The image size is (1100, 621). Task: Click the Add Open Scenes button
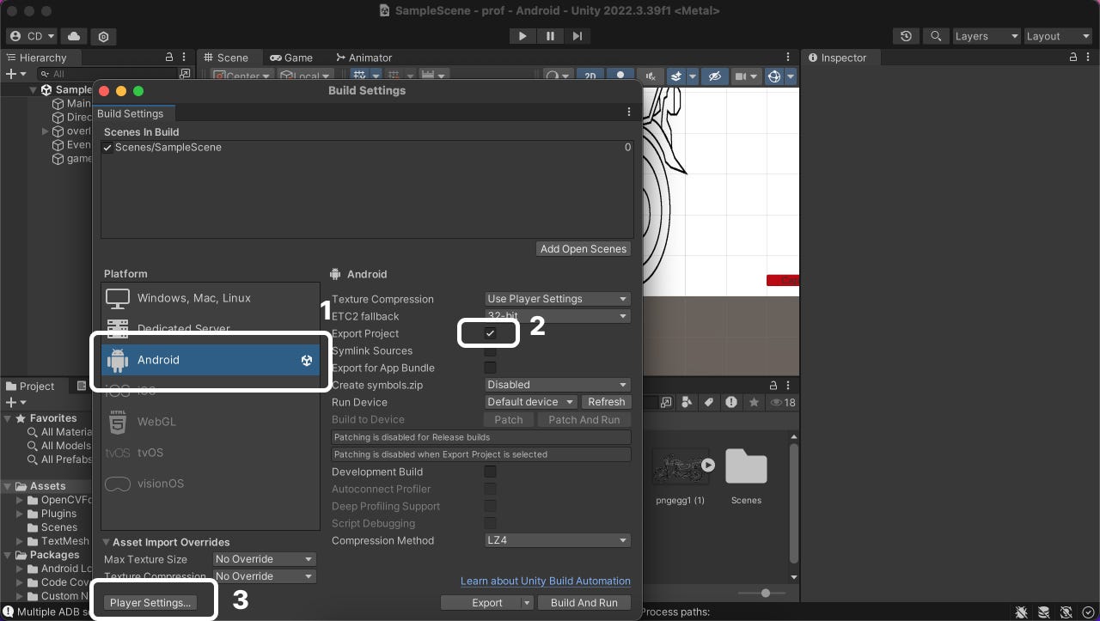pyautogui.click(x=584, y=249)
